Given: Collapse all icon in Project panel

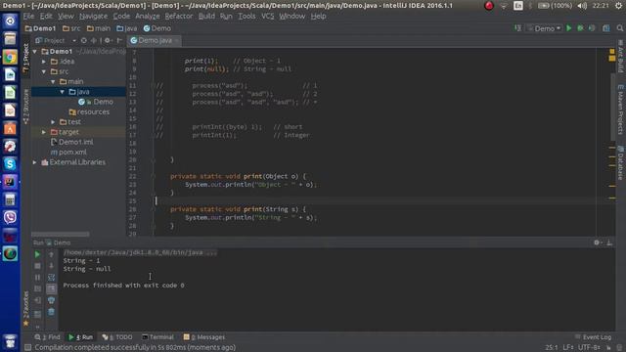Looking at the screenshot, I should 94,40.
